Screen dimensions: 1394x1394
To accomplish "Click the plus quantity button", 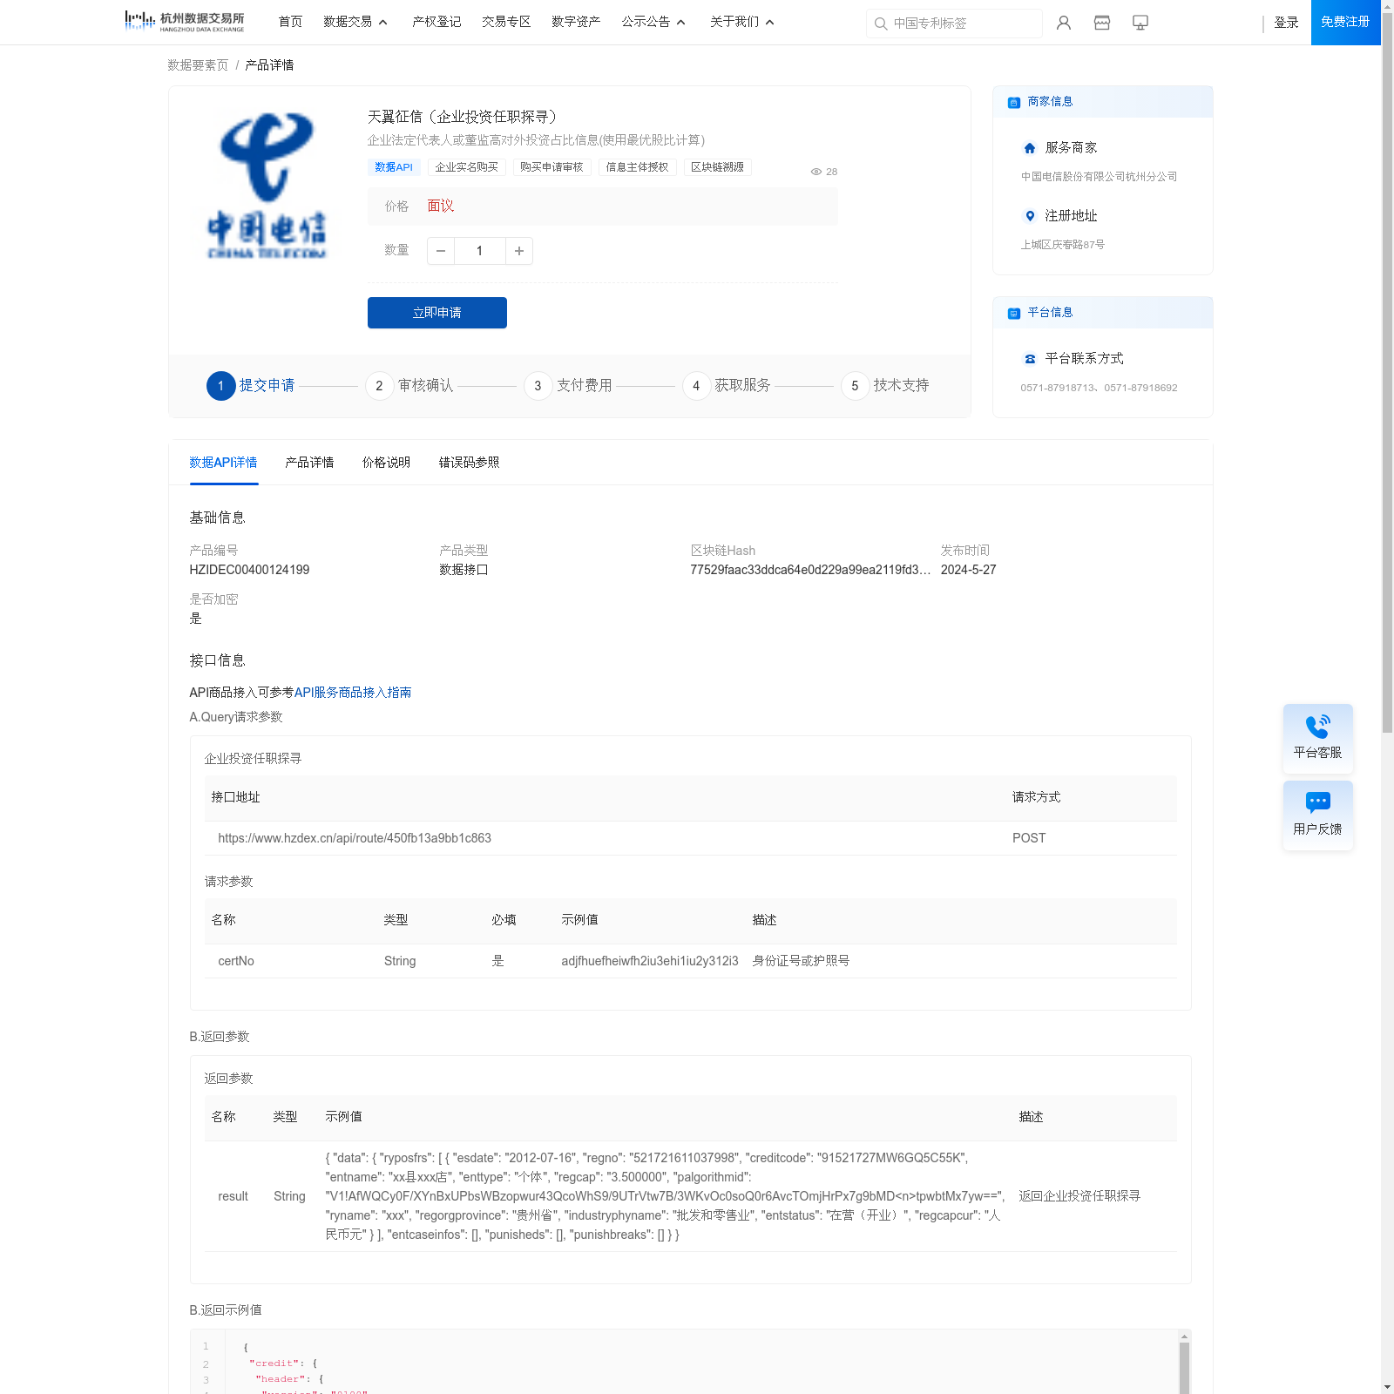I will coord(519,251).
